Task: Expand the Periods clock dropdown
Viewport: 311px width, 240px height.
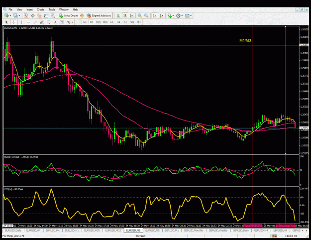Action: point(182,15)
